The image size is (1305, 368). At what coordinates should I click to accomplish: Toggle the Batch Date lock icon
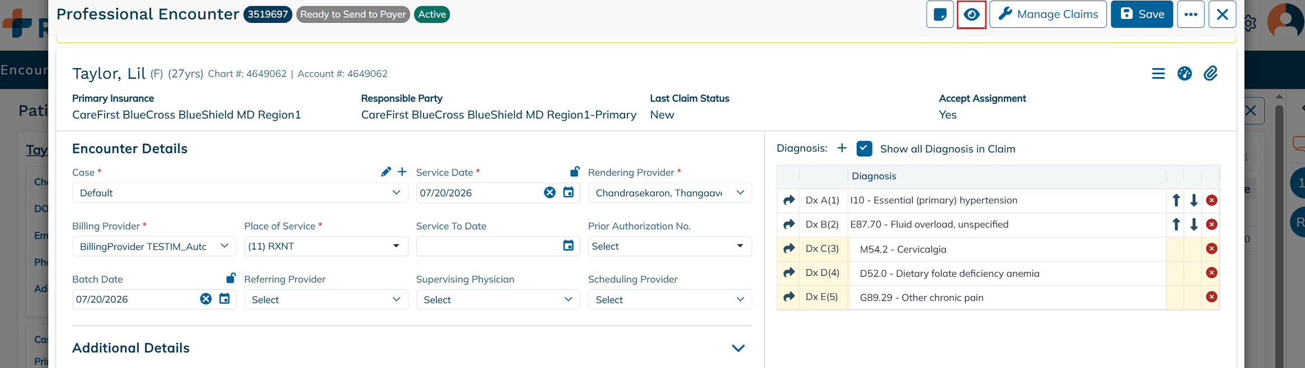[231, 278]
